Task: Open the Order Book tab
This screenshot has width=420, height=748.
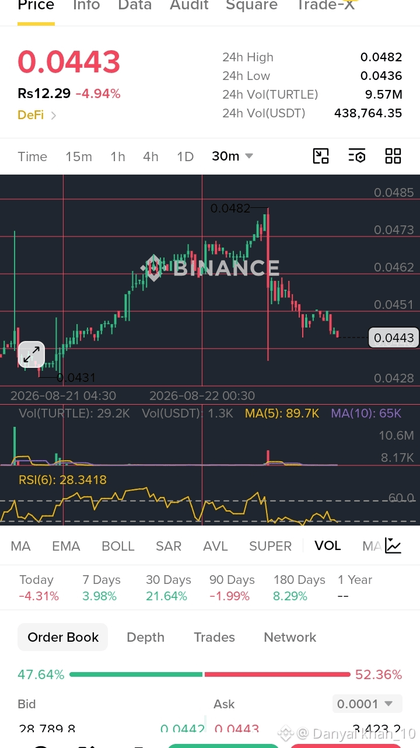Action: point(63,637)
